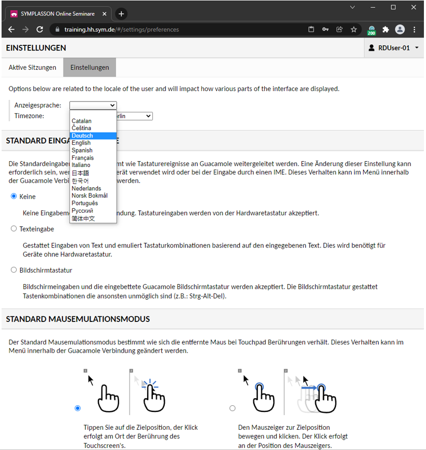Click the touchscreen tap illustration
426x450 pixels.
[x=124, y=391]
